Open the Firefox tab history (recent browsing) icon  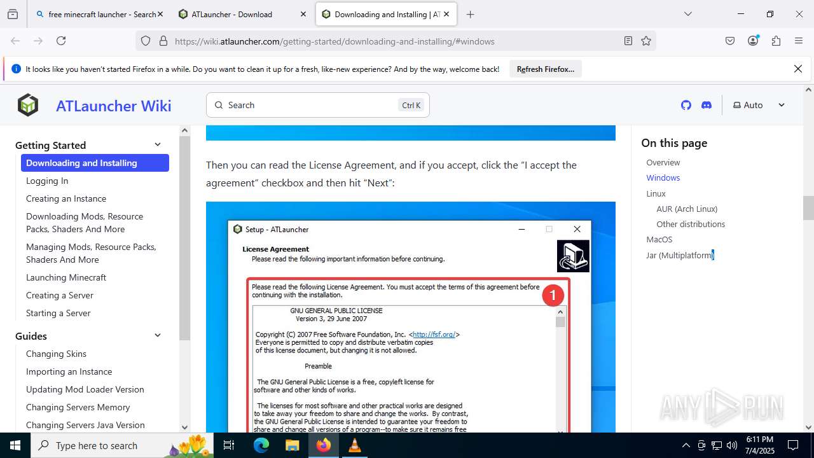(13, 14)
